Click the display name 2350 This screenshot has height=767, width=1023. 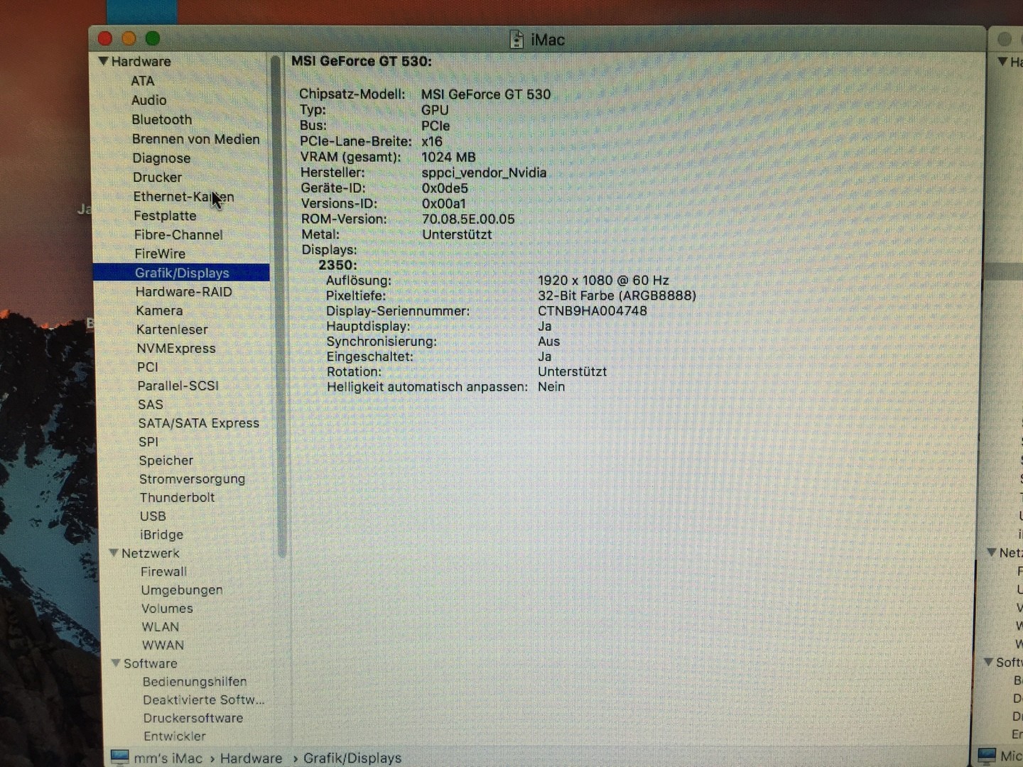tap(337, 265)
